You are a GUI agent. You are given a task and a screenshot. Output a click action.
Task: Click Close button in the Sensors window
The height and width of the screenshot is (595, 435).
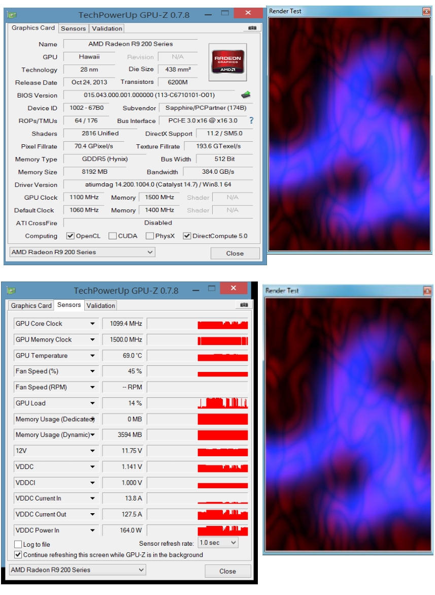pos(228,571)
